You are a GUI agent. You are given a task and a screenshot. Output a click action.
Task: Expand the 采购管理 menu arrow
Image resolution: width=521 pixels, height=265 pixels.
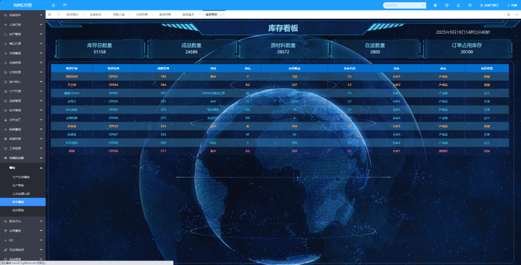[41, 53]
